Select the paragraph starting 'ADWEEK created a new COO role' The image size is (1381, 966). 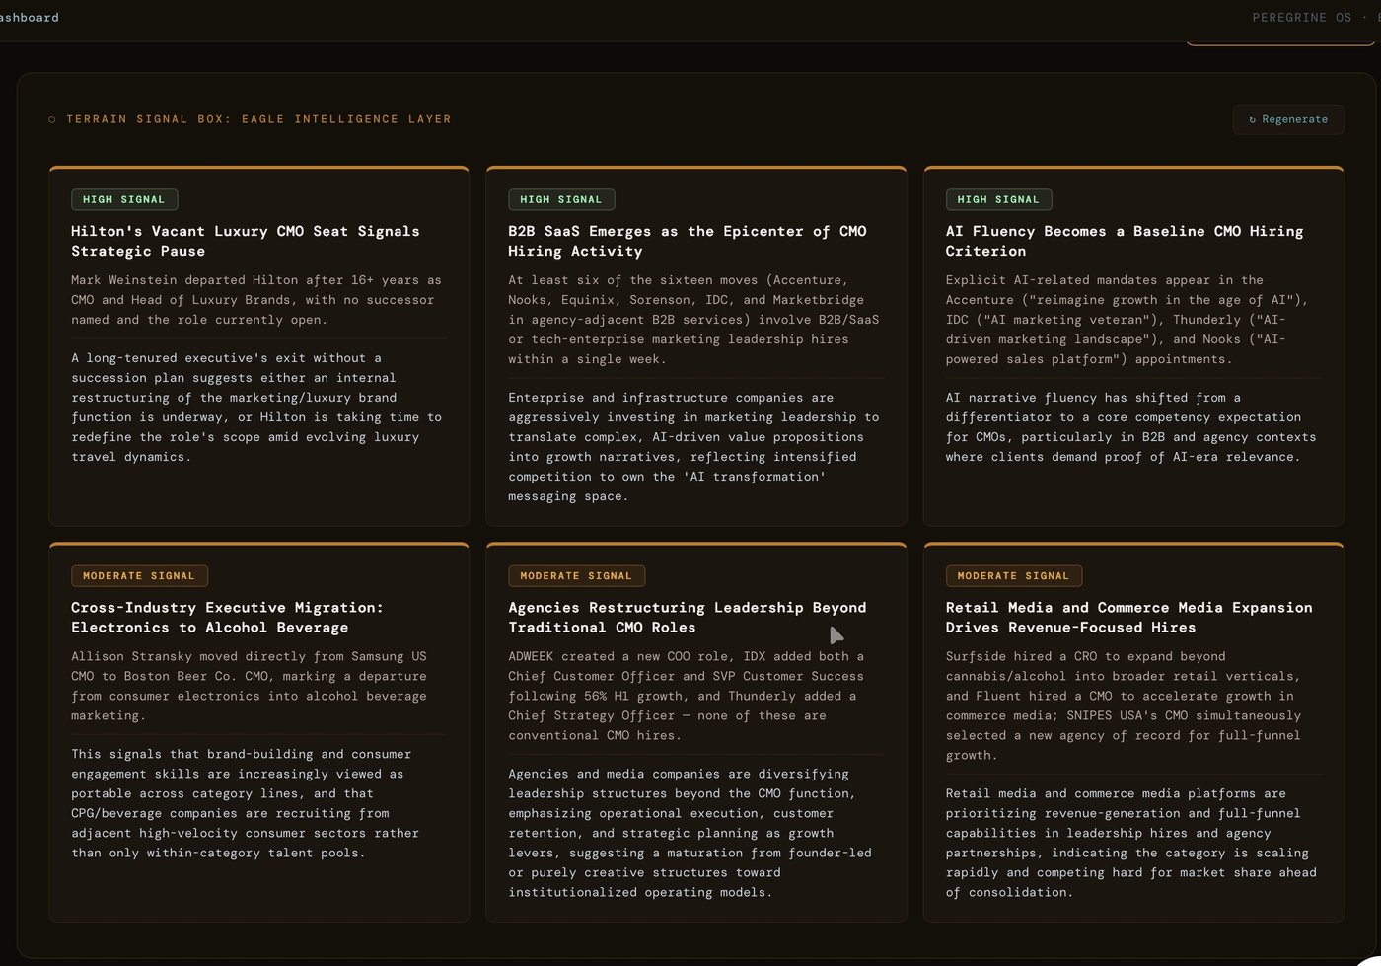click(x=687, y=696)
